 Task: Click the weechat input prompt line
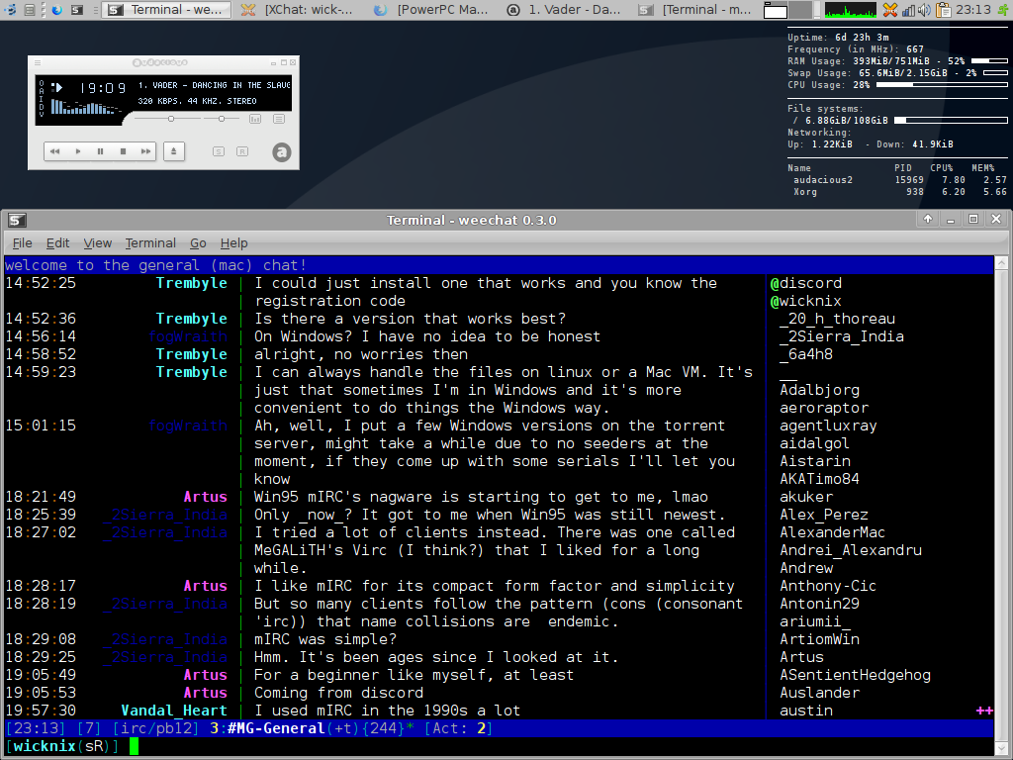coord(499,746)
